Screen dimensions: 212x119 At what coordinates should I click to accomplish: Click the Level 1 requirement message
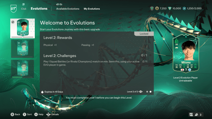[99, 98]
